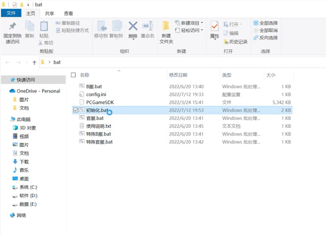Click the Pin to Quick access icon
This screenshot has width=326, height=235.
point(12,26)
